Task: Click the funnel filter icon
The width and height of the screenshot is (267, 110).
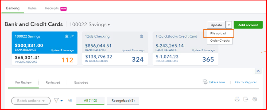Action: pyautogui.click(x=56, y=101)
